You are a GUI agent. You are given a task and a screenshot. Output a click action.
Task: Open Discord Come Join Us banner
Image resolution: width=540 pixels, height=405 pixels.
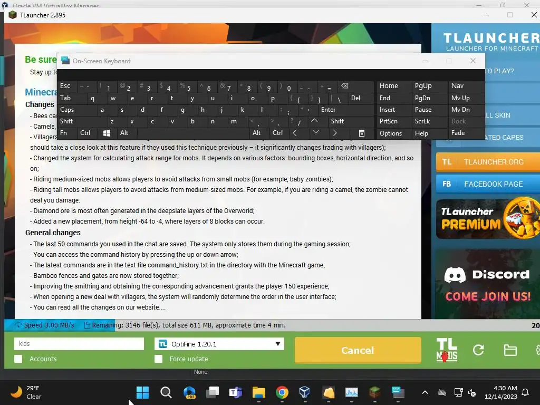[x=488, y=284]
